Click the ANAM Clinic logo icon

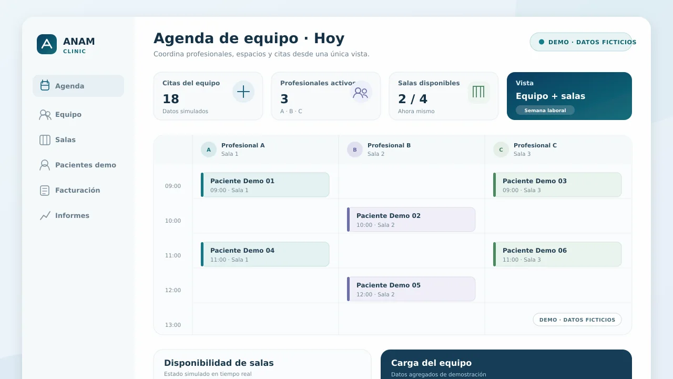(x=47, y=44)
